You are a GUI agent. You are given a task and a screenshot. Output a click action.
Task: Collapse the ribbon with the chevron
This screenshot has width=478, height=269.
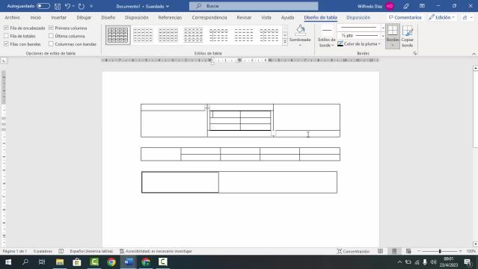click(474, 54)
